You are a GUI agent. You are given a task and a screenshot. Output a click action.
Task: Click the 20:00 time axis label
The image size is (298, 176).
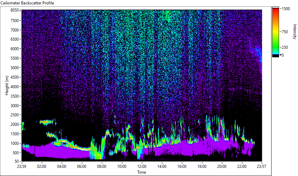click(222, 167)
